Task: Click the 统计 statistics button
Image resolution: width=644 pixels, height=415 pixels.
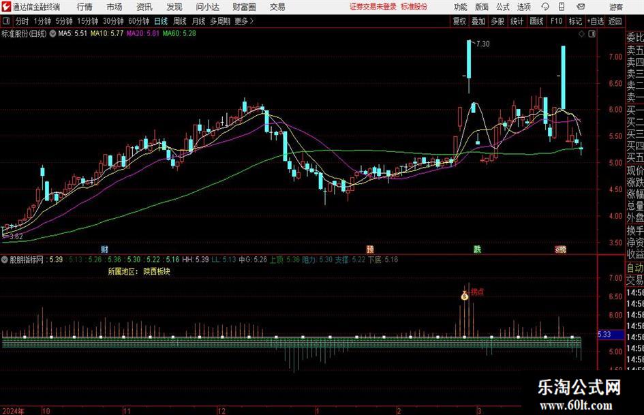Action: pos(517,21)
